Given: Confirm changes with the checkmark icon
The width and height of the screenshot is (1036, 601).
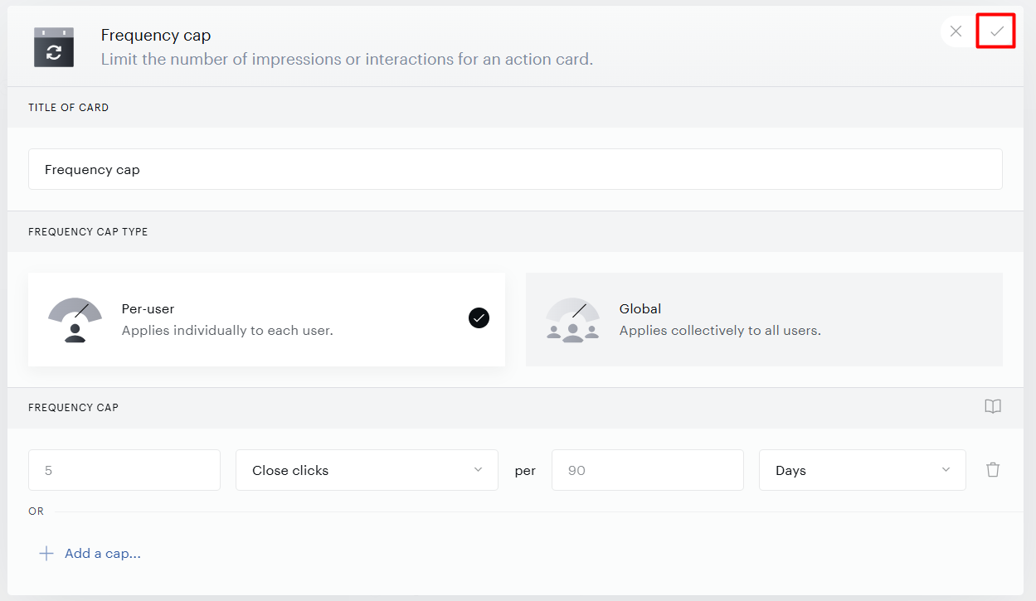Looking at the screenshot, I should 997,32.
